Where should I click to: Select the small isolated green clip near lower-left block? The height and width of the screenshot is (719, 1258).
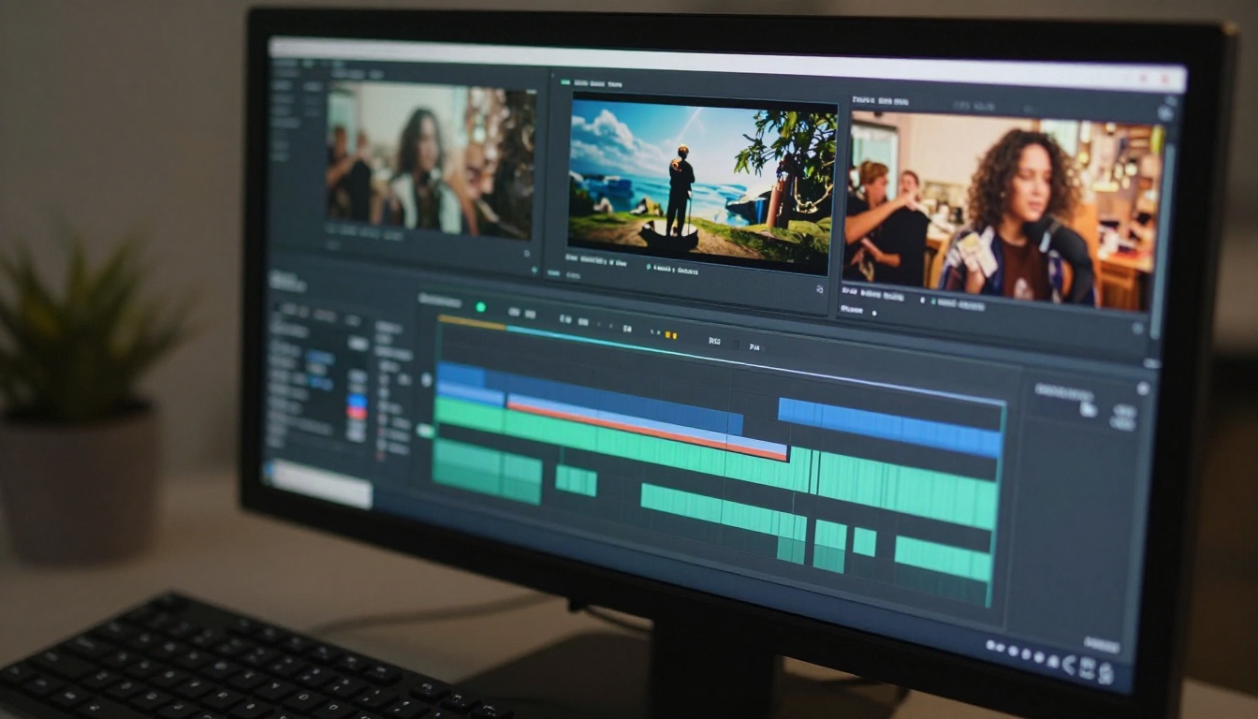click(576, 480)
